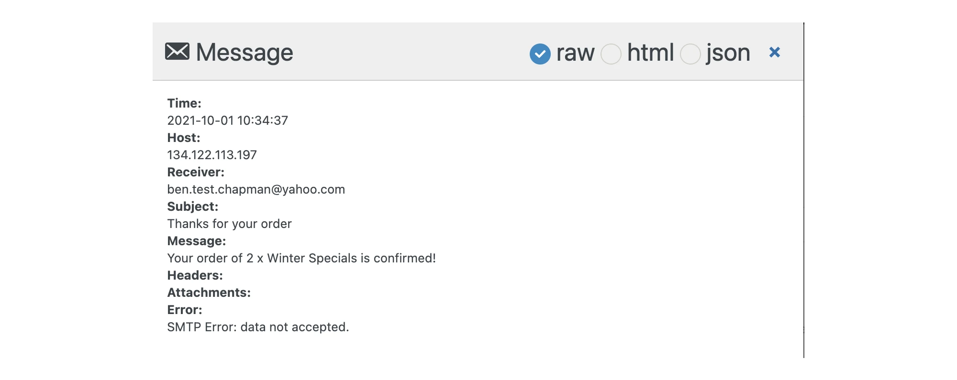Click the bold "Attachments:" field label
Viewport: 957px width, 380px height.
click(209, 293)
